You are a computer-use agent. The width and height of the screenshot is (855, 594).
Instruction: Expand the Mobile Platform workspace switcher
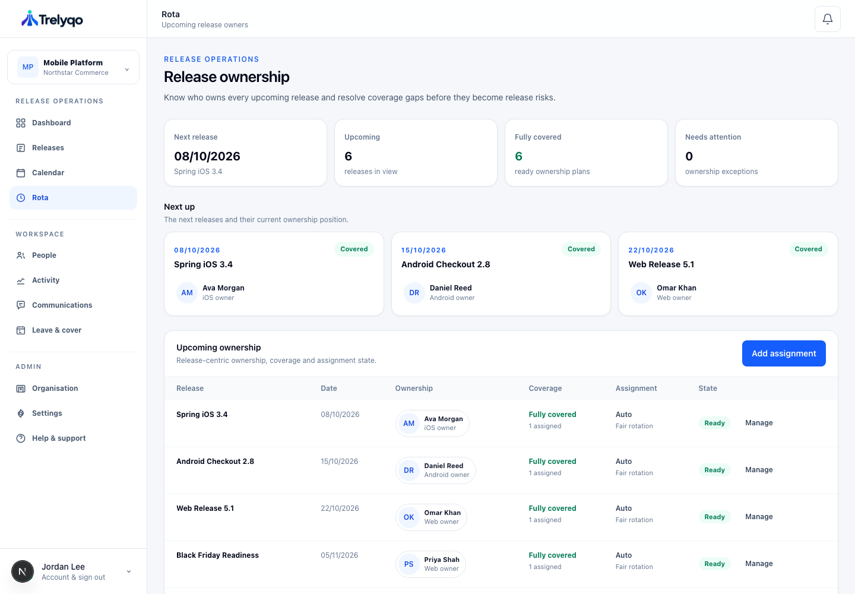[x=73, y=67]
